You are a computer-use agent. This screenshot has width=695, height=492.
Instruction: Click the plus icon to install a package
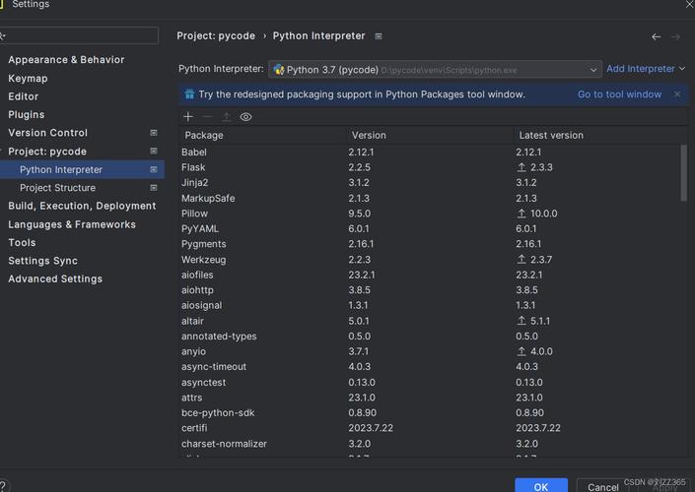188,117
